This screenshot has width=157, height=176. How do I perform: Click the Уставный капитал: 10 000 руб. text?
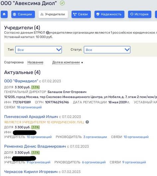tap(29, 37)
